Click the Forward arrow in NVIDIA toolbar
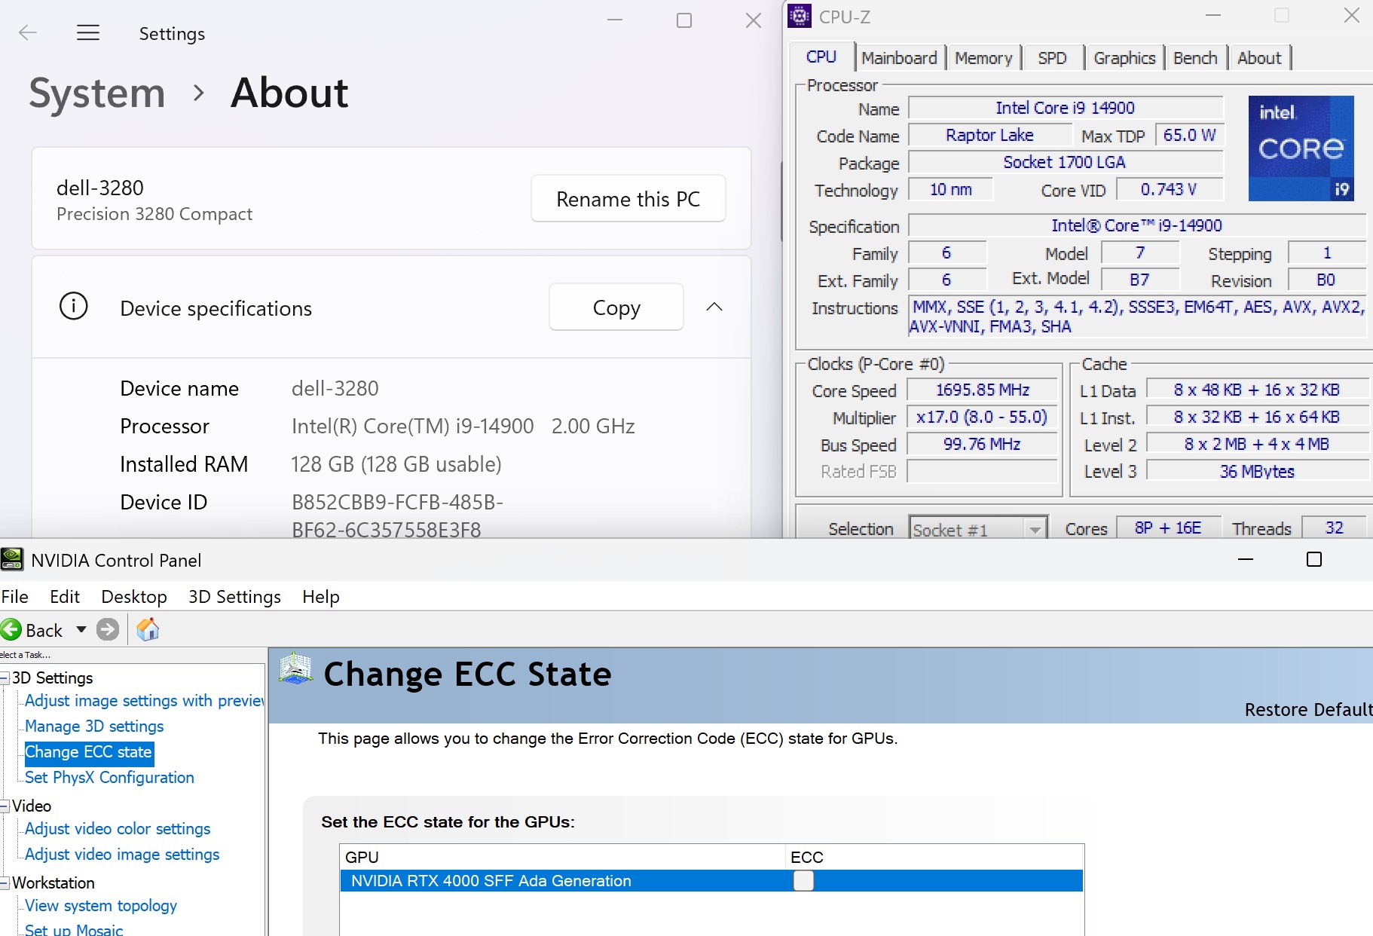 pos(108,629)
